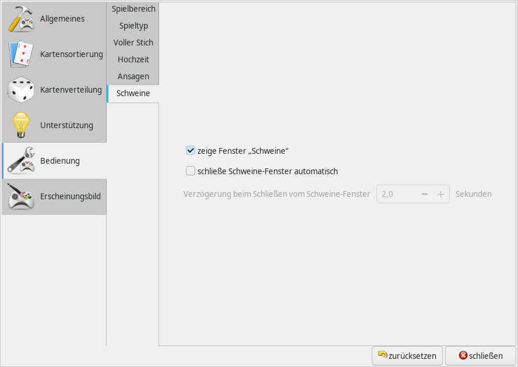Enable 'schließe Schweine-Fenster automatisch' checkbox
Screen dimensions: 518x367
point(190,171)
